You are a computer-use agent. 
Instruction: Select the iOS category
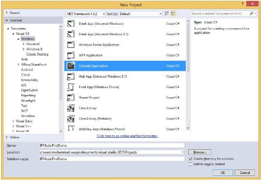click(x=23, y=85)
